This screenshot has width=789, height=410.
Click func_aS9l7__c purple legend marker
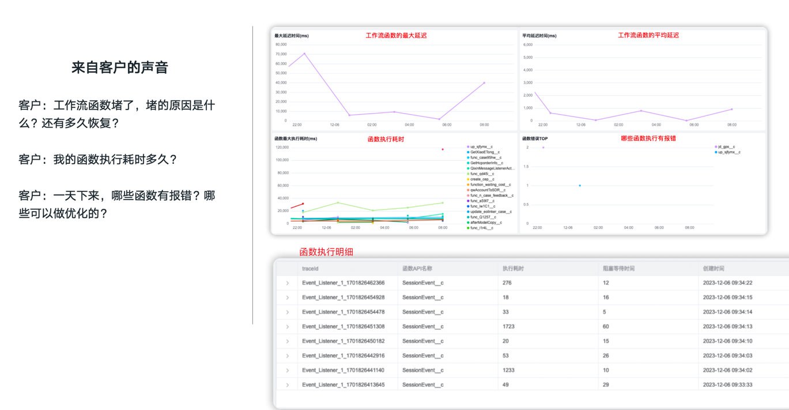[468, 201]
